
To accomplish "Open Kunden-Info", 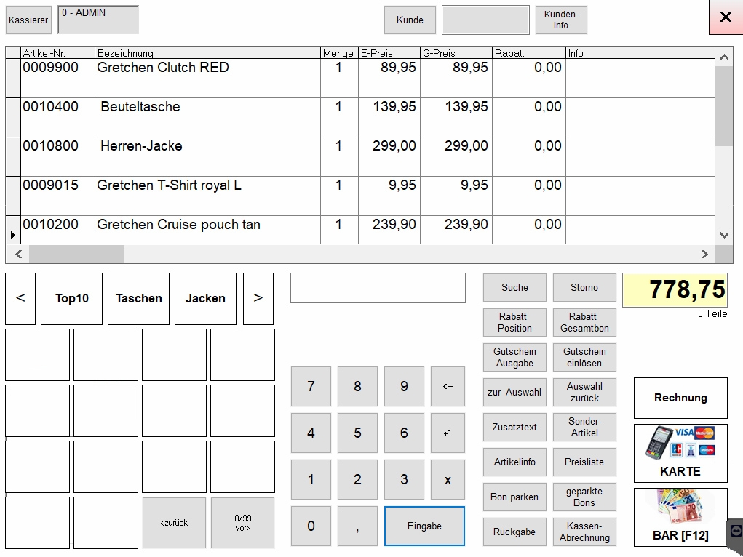I will click(561, 20).
